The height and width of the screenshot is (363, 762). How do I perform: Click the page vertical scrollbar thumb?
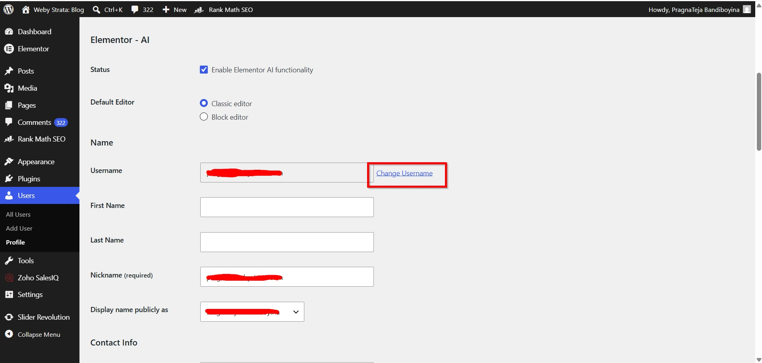coord(759,112)
